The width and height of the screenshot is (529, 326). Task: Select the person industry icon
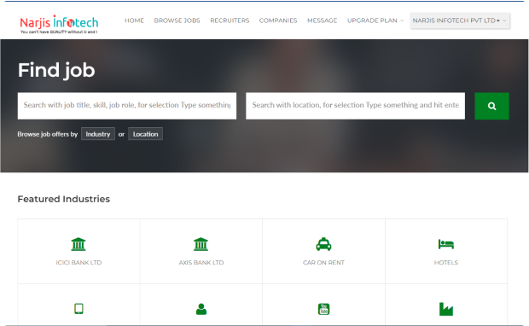(x=201, y=309)
